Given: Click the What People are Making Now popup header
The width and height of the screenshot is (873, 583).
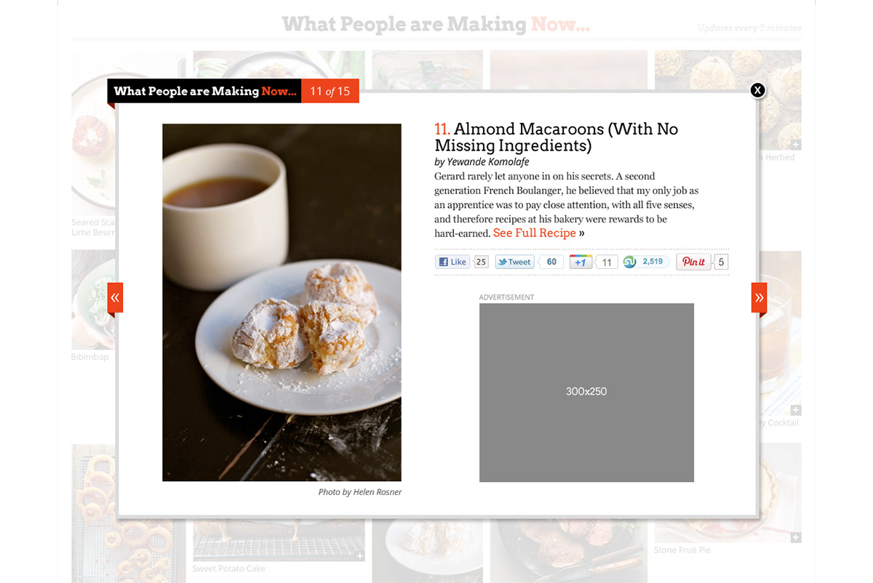Looking at the screenshot, I should point(204,91).
